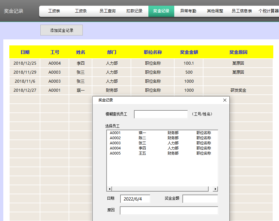Switch to the 员工查询 tab
The width and height of the screenshot is (279, 221).
pyautogui.click(x=107, y=10)
